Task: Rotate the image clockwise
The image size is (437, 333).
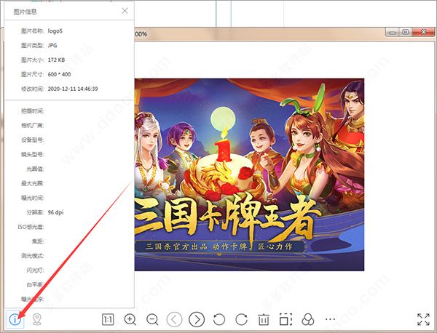Action: [x=241, y=320]
